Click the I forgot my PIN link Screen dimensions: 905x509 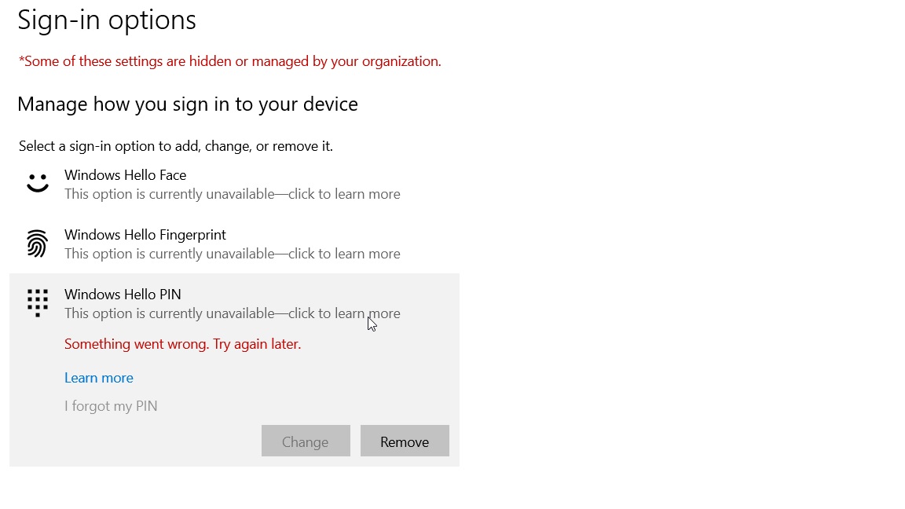point(111,406)
